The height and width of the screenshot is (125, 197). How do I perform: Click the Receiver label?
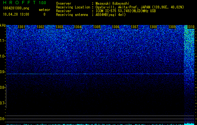[64, 11]
